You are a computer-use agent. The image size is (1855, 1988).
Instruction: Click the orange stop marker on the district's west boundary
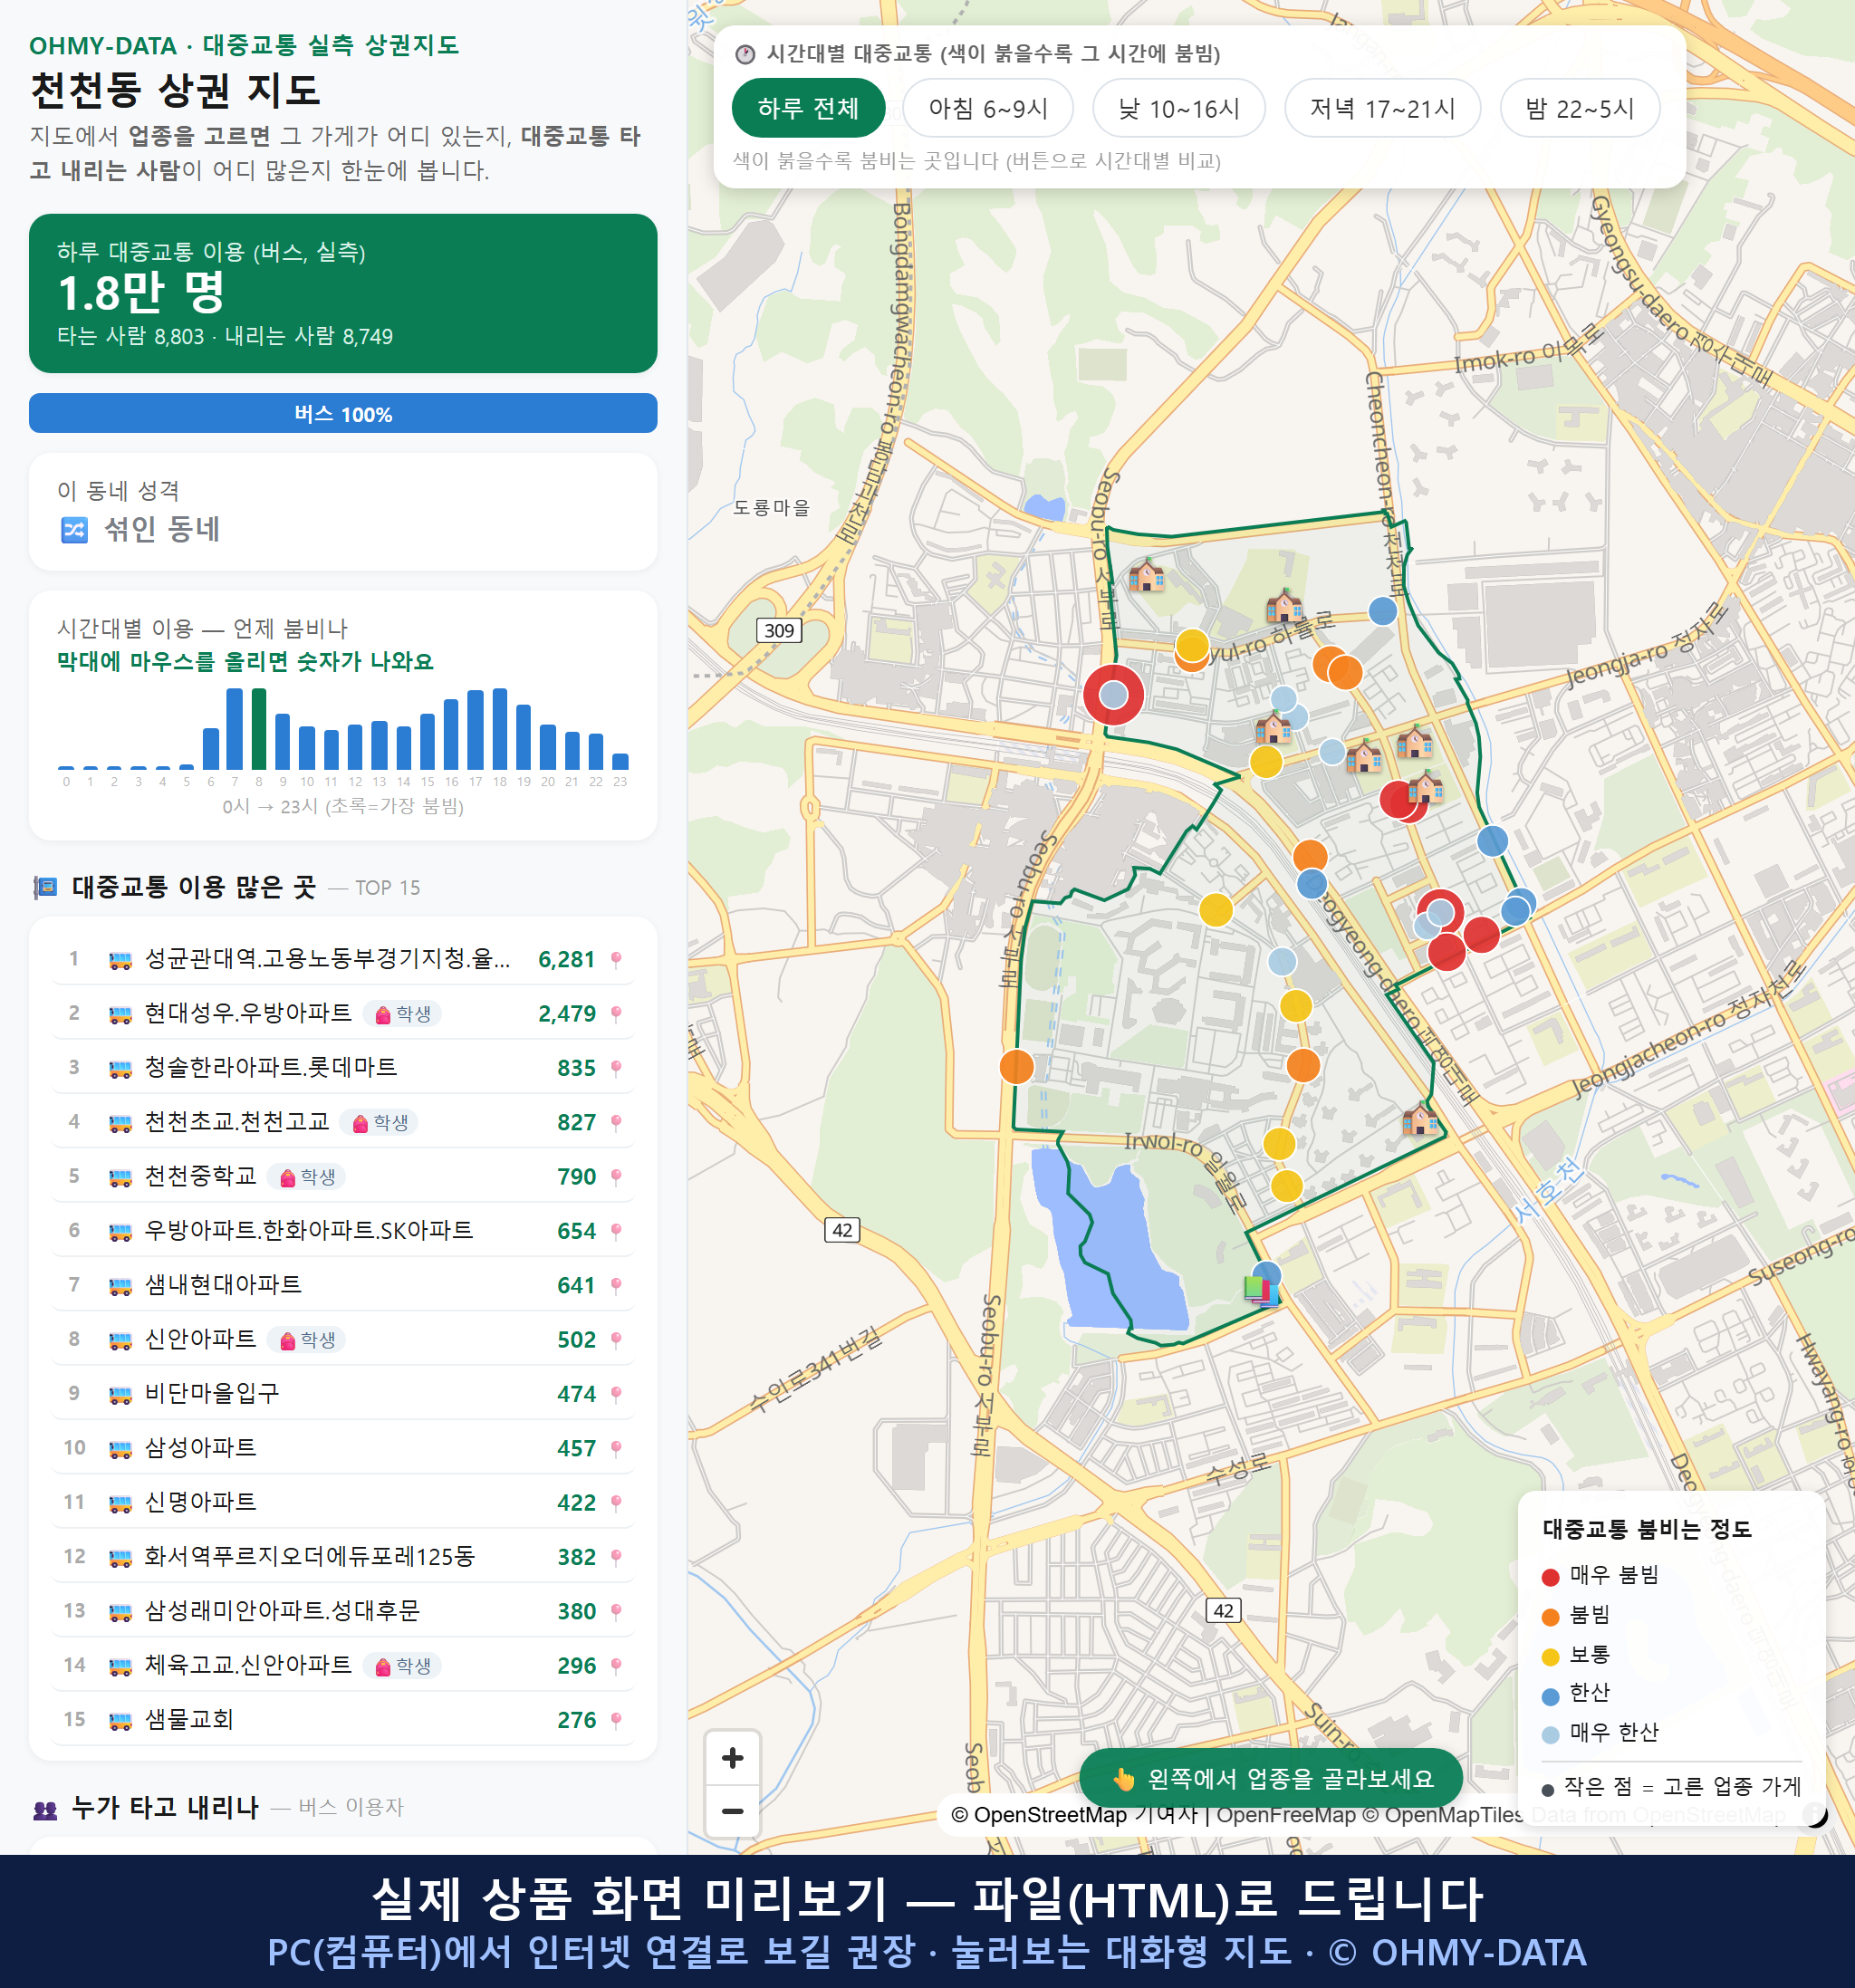coord(1017,1067)
